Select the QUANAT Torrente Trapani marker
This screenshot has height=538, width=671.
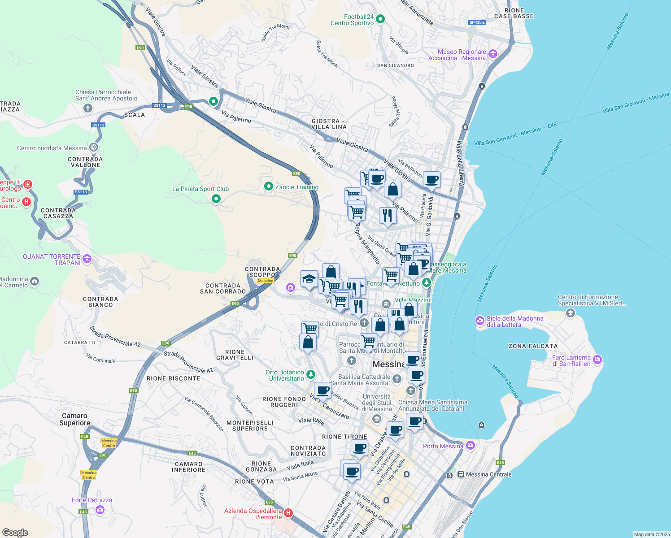[87, 259]
